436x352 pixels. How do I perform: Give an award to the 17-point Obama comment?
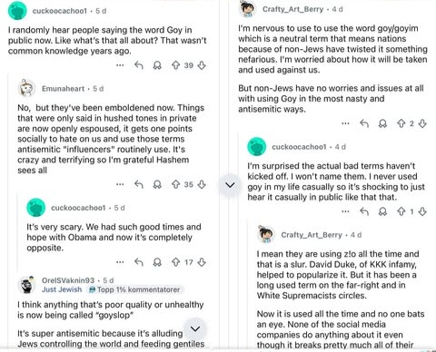coord(157,262)
